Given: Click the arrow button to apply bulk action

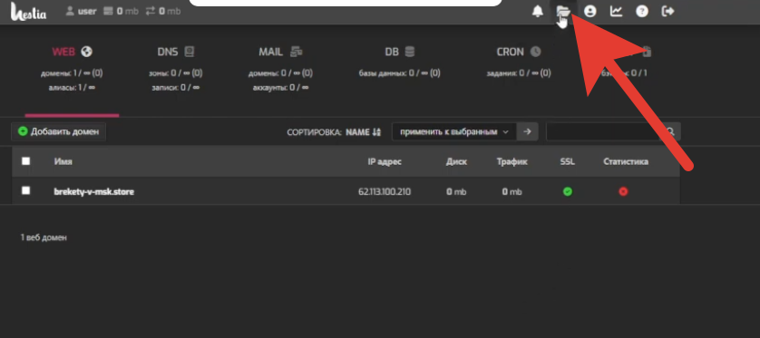Looking at the screenshot, I should pyautogui.click(x=527, y=131).
